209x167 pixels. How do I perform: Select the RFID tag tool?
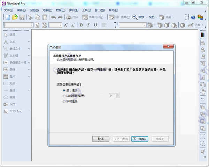pyautogui.click(x=13, y=111)
